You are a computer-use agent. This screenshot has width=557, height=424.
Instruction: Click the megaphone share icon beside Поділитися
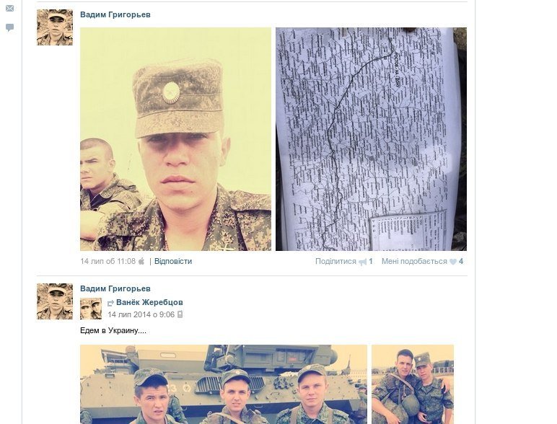click(x=362, y=262)
